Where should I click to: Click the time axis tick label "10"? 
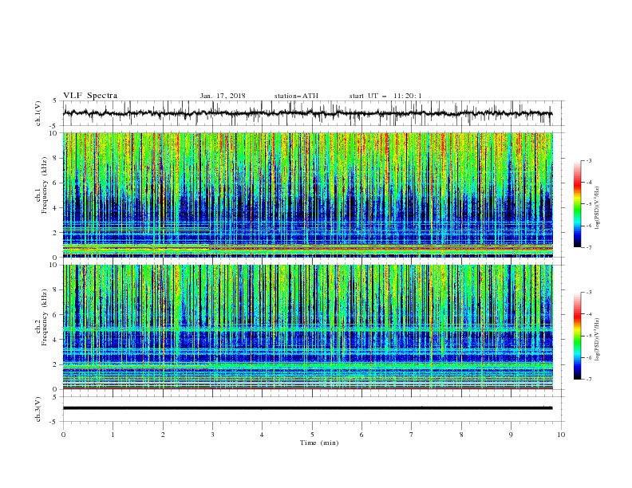[x=561, y=435]
